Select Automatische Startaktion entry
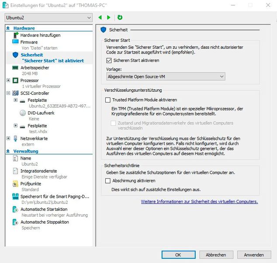 pos(44,209)
